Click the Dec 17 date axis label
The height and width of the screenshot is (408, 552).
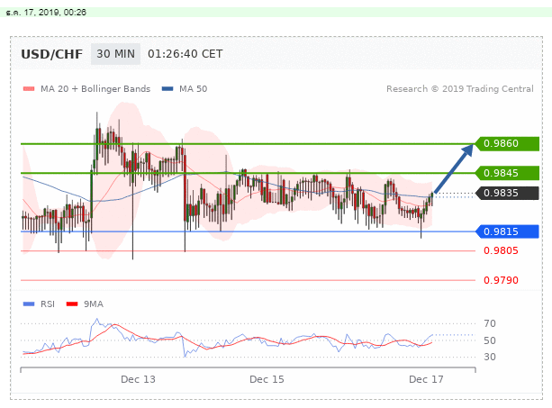pyautogui.click(x=426, y=379)
